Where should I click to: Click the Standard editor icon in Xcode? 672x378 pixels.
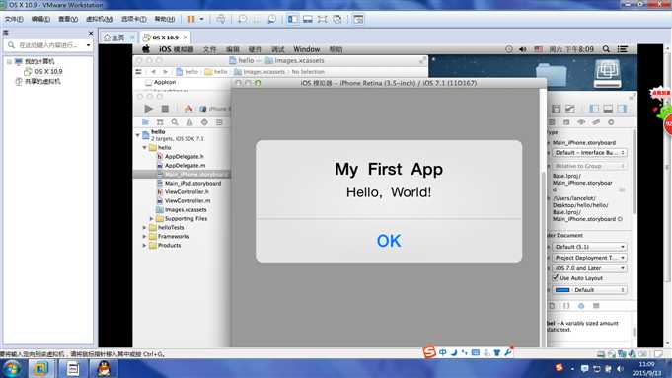click(x=556, y=109)
